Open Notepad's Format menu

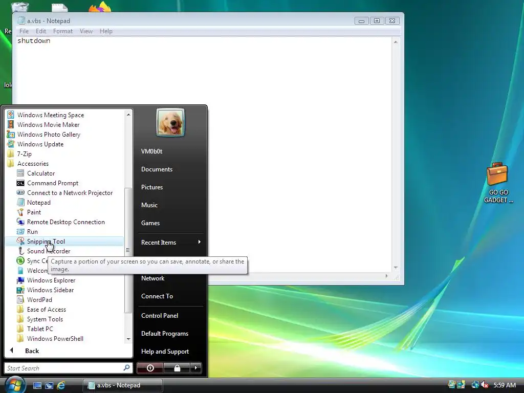(x=63, y=31)
